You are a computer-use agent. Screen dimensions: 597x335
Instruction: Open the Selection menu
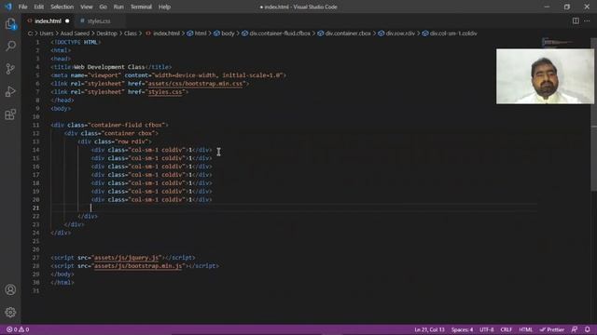click(x=62, y=7)
